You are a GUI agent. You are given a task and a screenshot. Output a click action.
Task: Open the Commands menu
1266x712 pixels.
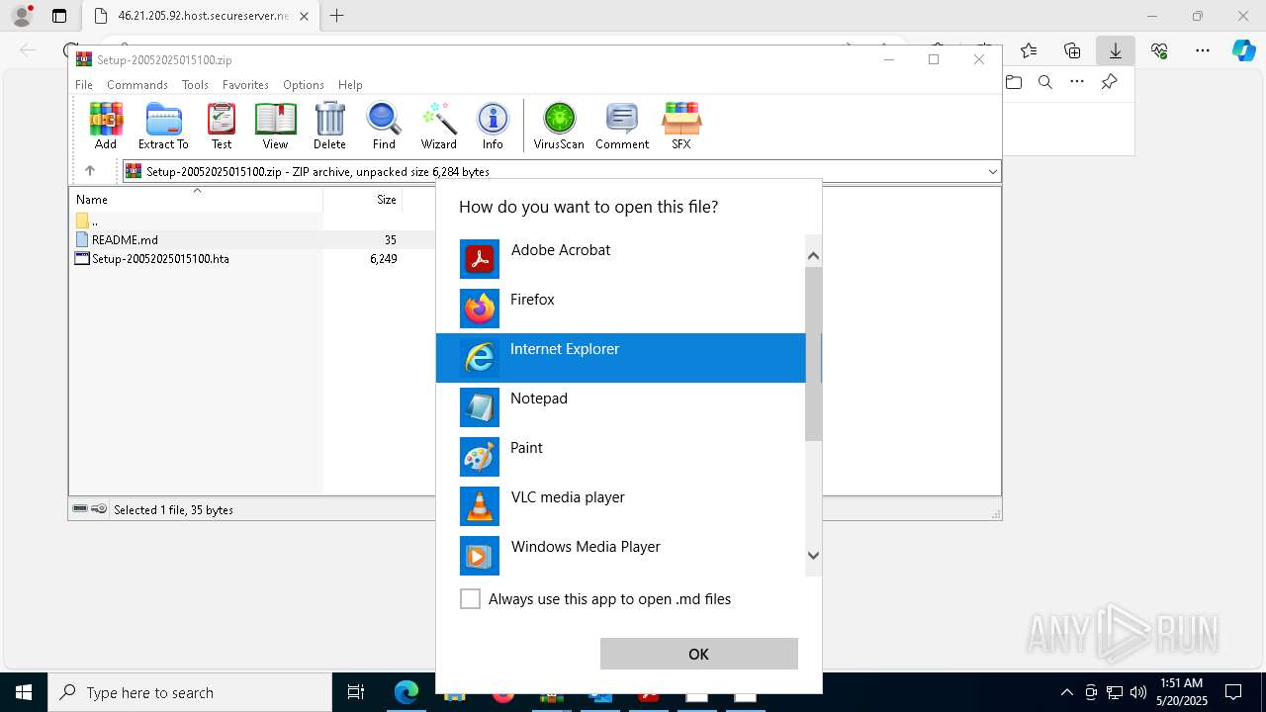click(x=137, y=85)
